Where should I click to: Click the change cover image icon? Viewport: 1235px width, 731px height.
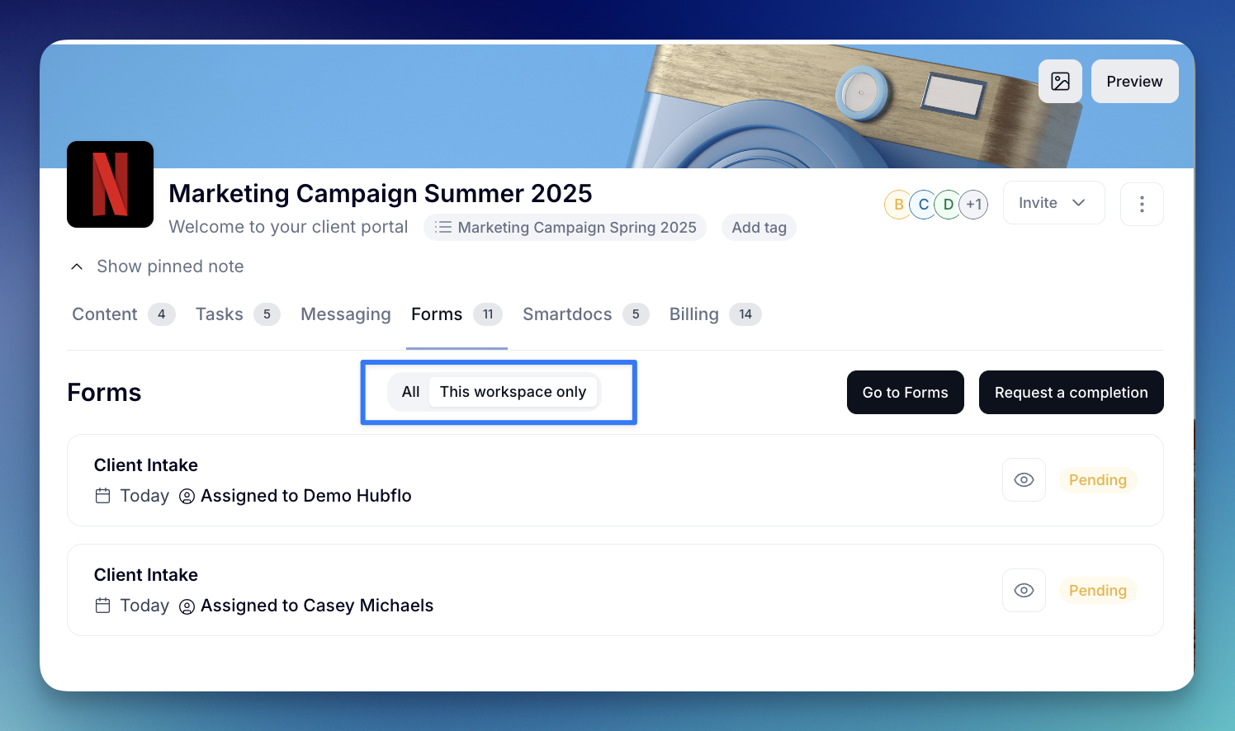click(1060, 82)
